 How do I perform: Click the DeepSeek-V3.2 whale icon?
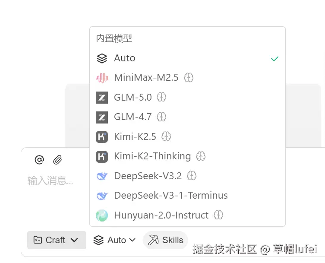[102, 176]
